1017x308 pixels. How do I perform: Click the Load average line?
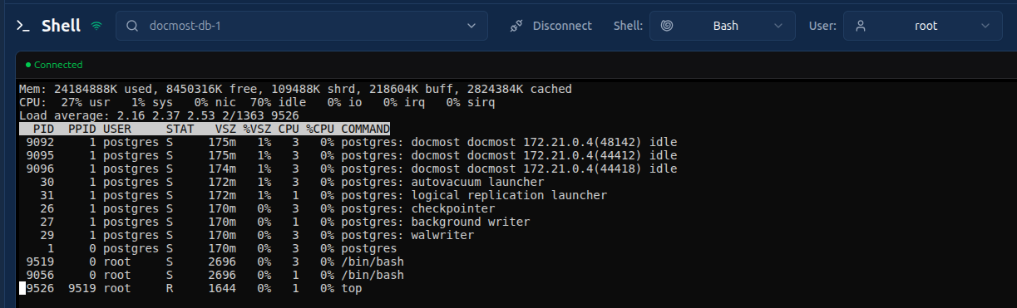[159, 115]
